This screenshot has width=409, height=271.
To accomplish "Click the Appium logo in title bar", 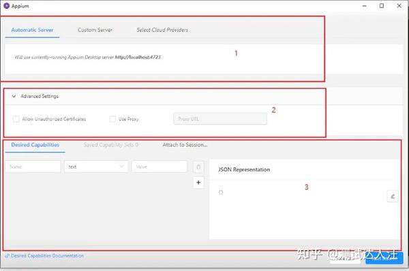I will coord(7,5).
